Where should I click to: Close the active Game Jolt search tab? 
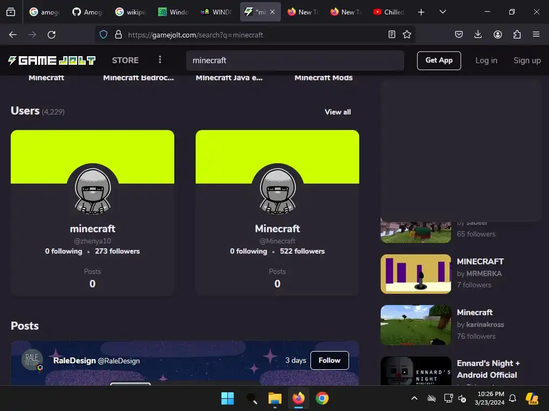(272, 12)
